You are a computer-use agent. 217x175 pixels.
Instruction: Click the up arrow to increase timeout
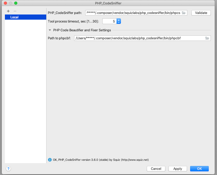(x=119, y=20)
